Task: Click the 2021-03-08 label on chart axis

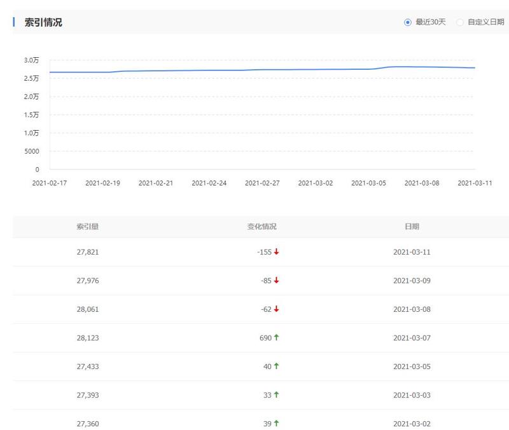Action: (x=422, y=183)
